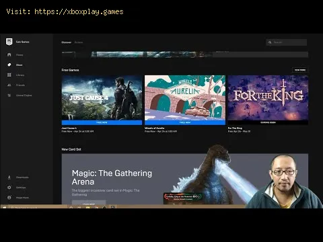
Task: Click the View More button for Free Games
Action: 300,70
